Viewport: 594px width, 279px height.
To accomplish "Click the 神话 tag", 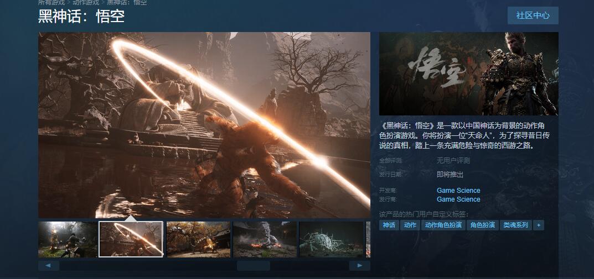I will (389, 225).
